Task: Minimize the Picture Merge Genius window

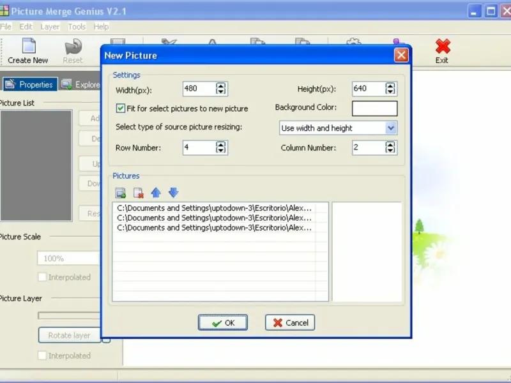Action: (x=474, y=11)
